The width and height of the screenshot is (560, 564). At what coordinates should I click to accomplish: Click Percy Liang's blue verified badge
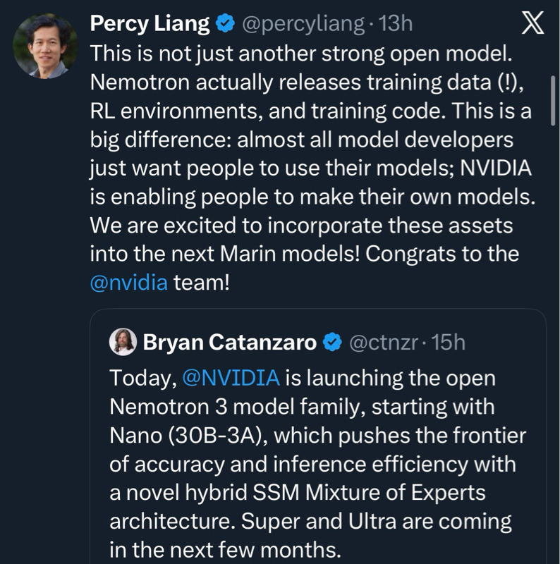pos(226,25)
